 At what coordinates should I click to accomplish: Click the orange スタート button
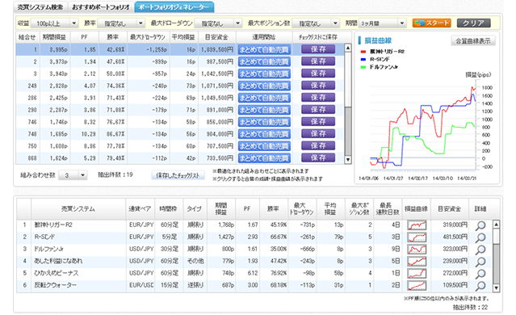[431, 23]
